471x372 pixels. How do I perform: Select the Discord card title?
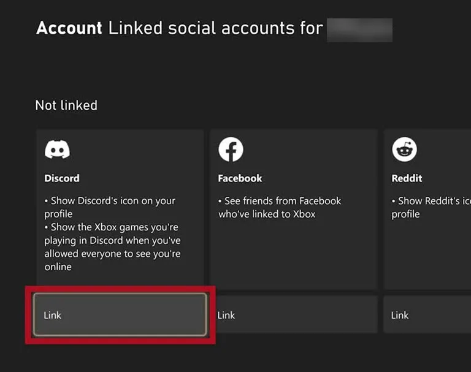point(62,178)
